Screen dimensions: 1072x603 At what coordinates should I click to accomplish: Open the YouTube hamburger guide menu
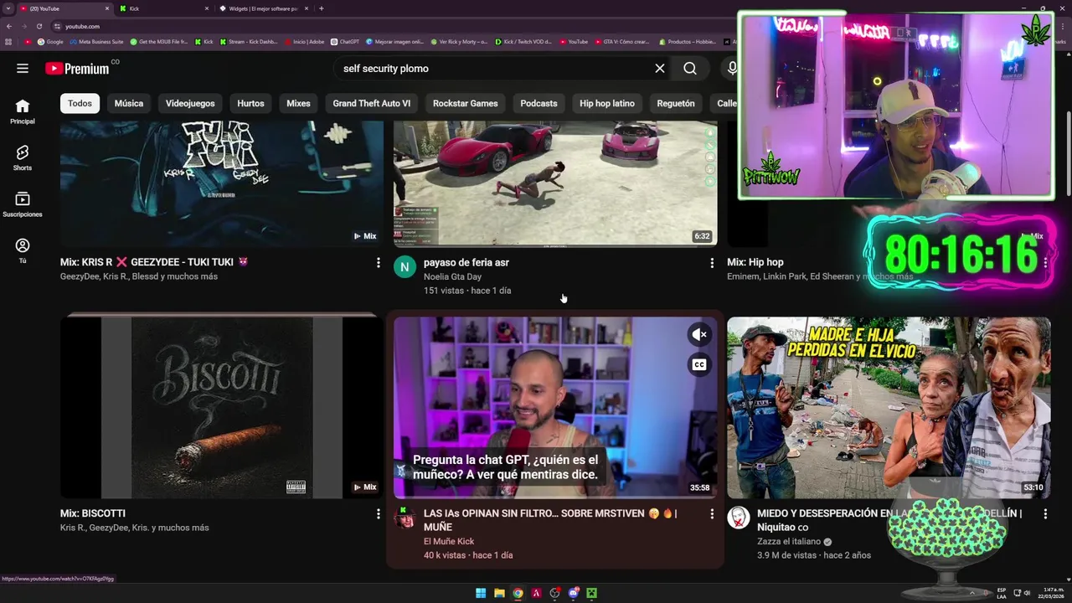pos(23,69)
